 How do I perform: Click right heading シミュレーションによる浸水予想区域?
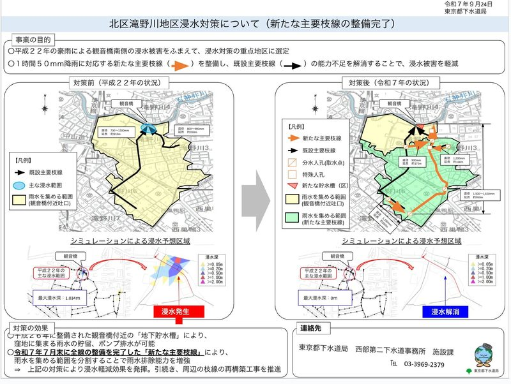pyautogui.click(x=401, y=241)
